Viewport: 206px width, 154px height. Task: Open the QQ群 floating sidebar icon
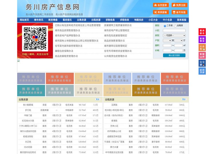(202, 63)
